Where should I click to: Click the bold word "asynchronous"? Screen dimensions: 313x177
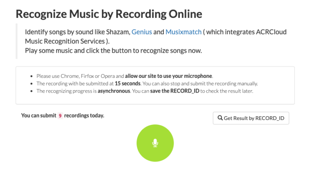pos(113,91)
